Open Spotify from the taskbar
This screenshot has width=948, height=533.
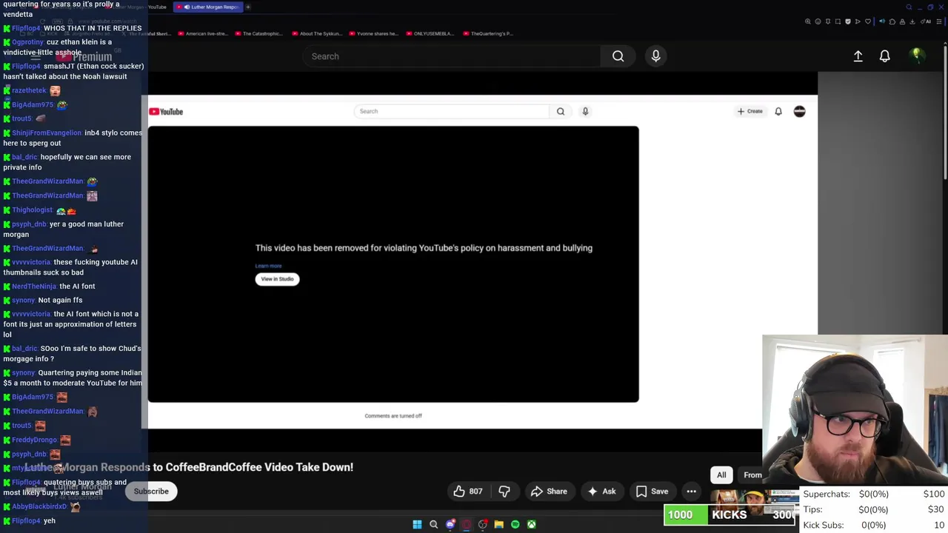(515, 524)
